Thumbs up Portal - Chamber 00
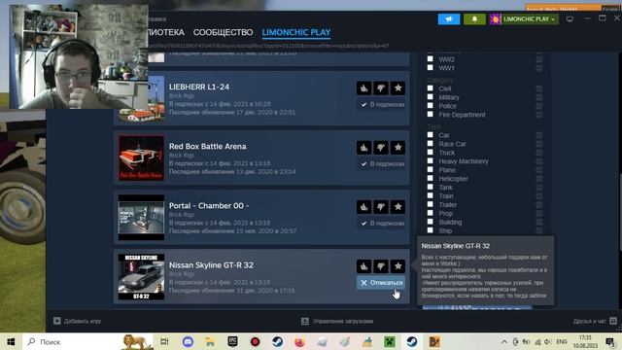 click(x=363, y=207)
